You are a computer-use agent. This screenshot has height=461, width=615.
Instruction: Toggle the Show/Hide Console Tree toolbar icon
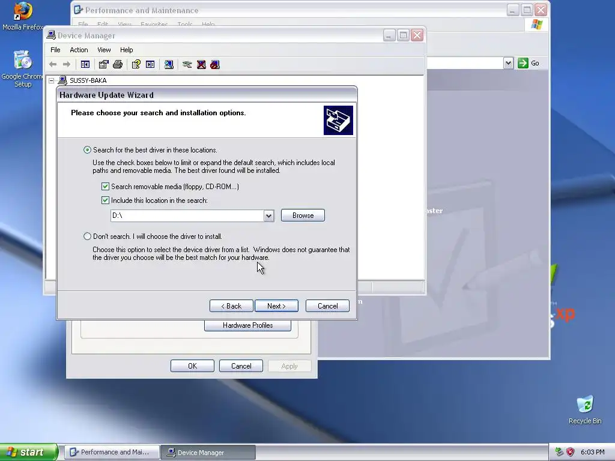tap(85, 64)
